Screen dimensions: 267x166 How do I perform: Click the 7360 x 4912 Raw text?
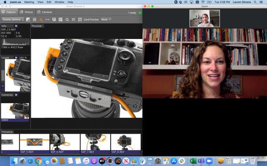[12, 47]
